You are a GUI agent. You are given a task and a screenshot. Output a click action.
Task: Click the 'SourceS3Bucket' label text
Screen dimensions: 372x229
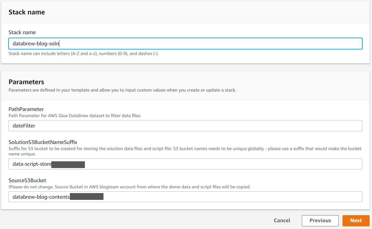[x=27, y=180]
